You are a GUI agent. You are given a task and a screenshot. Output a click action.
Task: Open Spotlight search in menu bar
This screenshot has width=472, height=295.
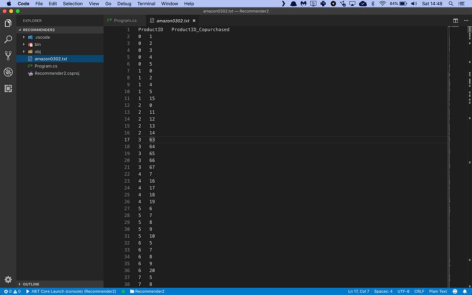tap(451, 4)
